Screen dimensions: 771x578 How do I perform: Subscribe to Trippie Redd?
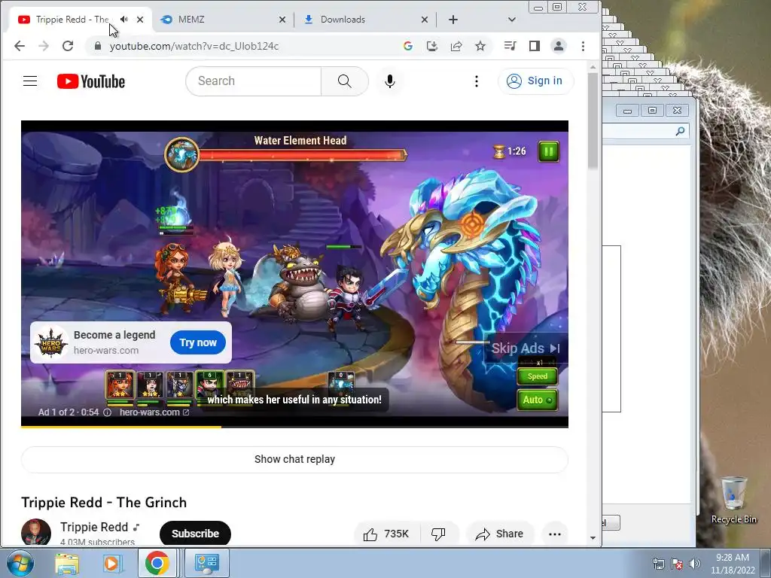point(195,534)
